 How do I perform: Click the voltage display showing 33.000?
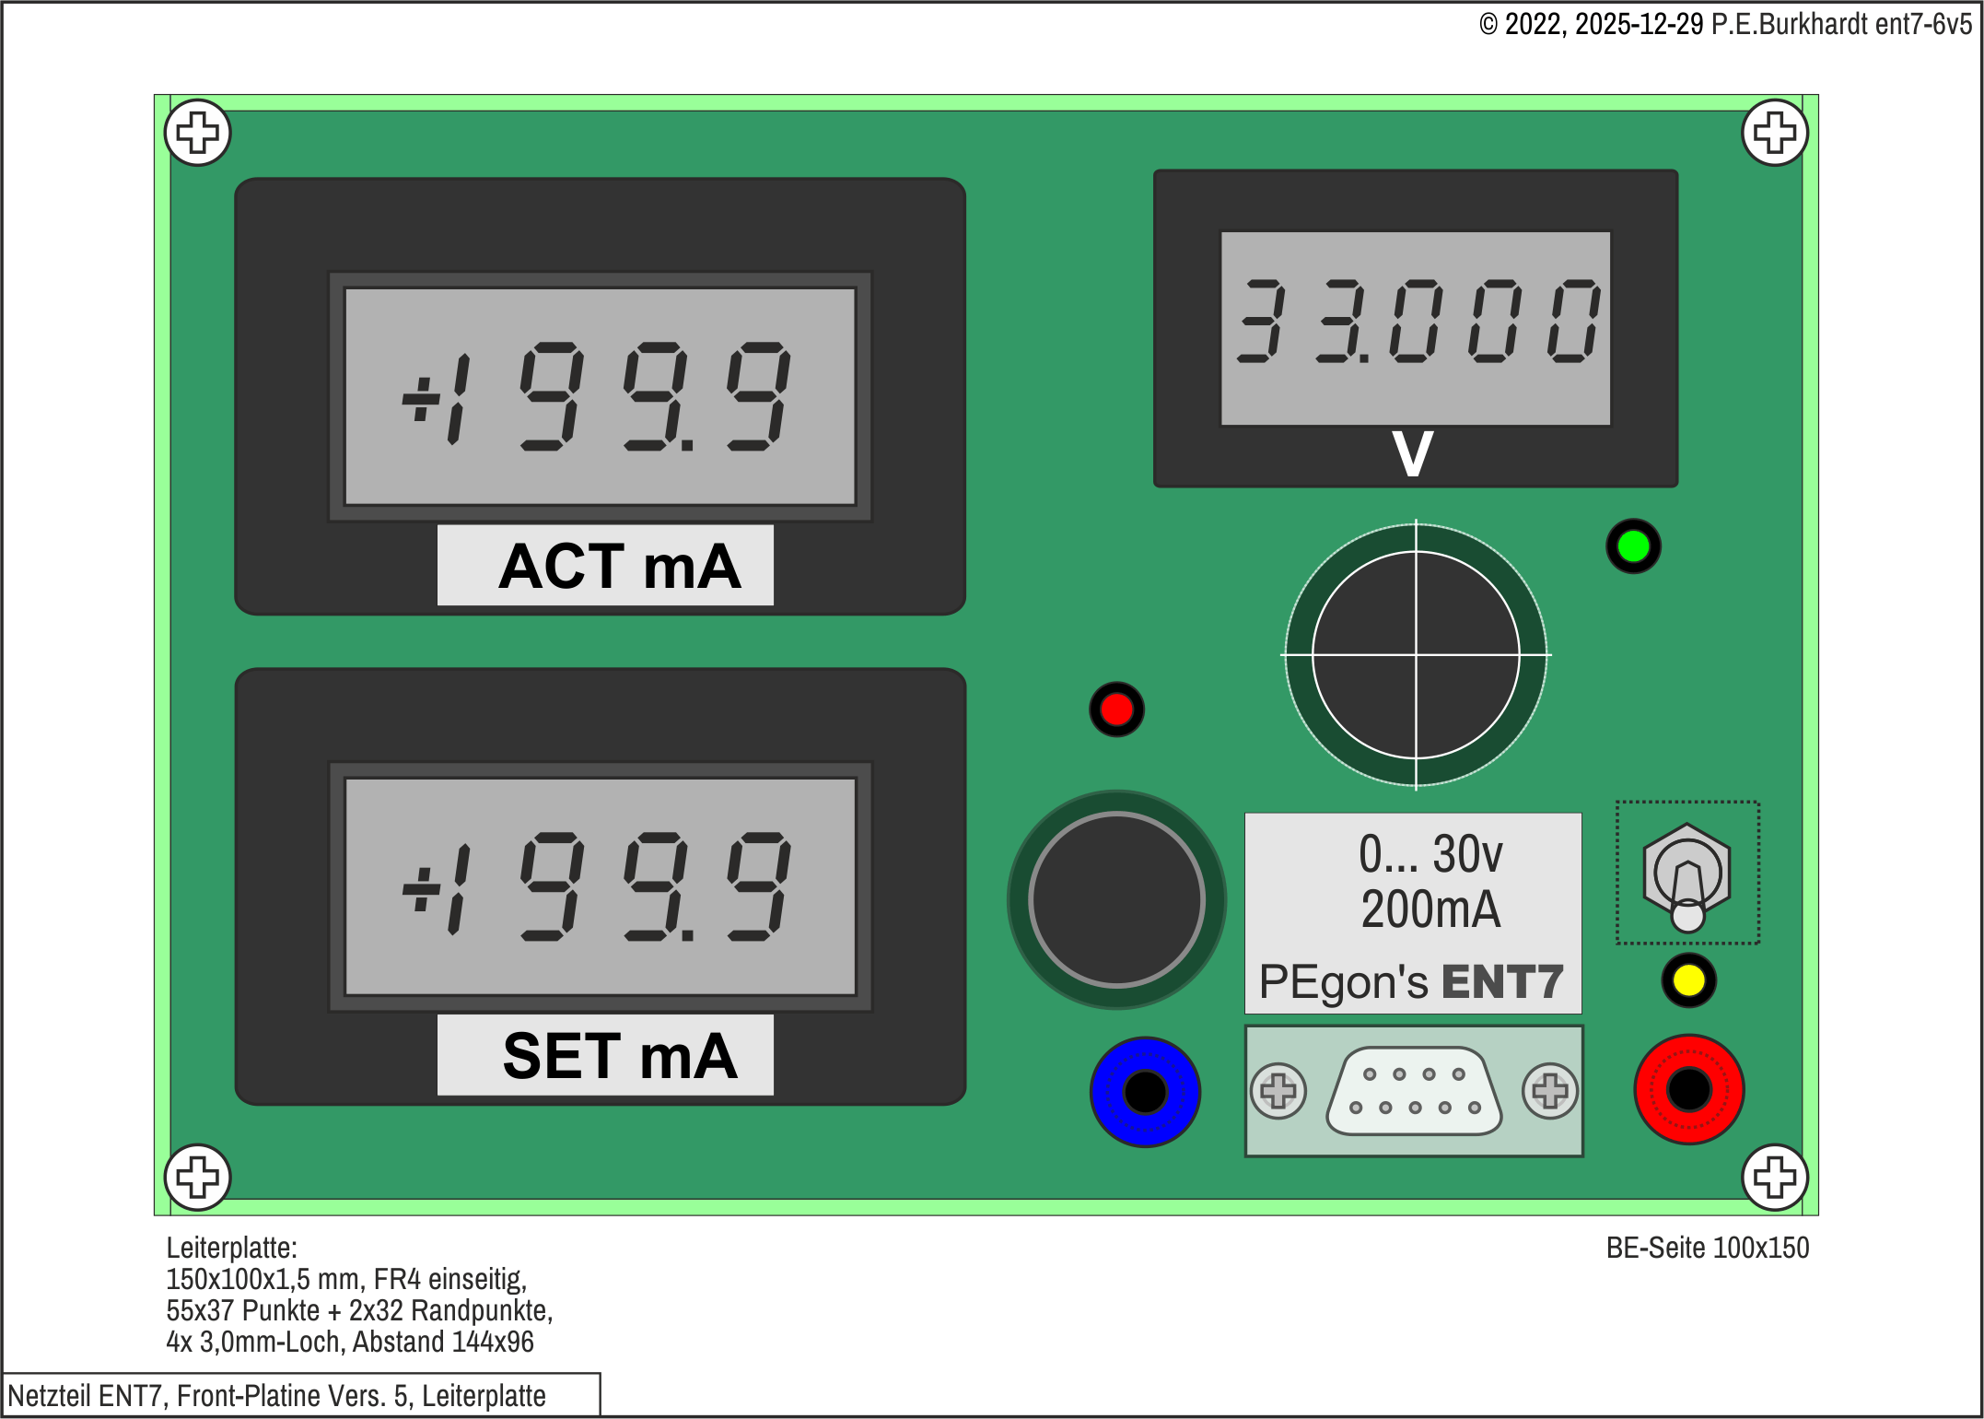coord(1416,327)
